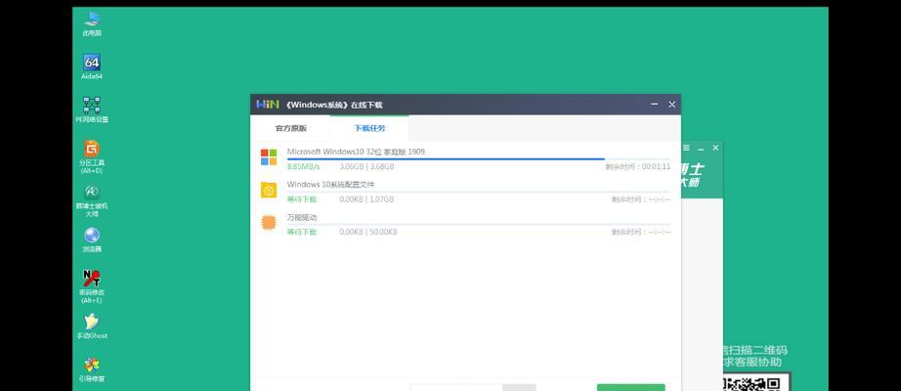Click the 0.00KB | 50.00KB size text
The height and width of the screenshot is (391, 901).
point(368,233)
